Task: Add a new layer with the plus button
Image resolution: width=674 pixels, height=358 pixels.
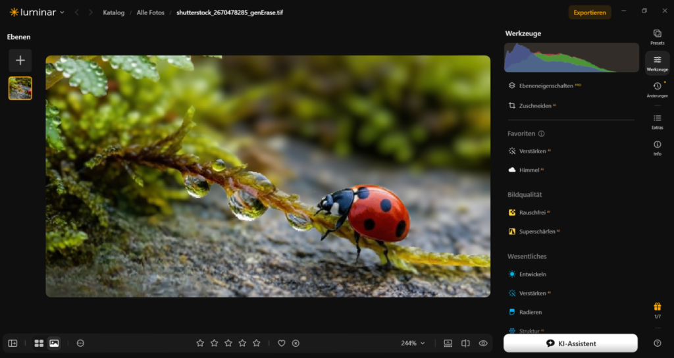Action: (20, 61)
